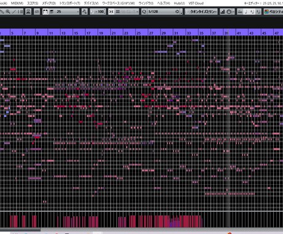Toggle Move Insert Mode icon
This screenshot has height=234, width=283.
(240, 12)
